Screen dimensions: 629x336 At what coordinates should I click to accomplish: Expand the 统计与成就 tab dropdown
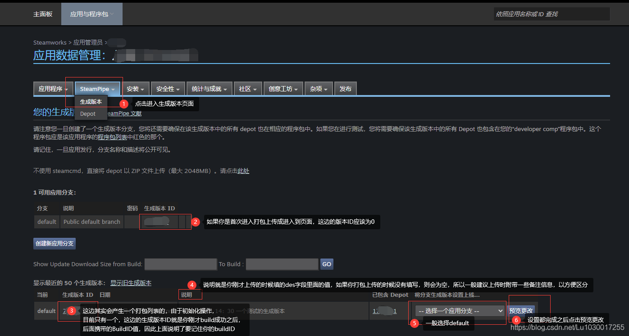point(209,89)
